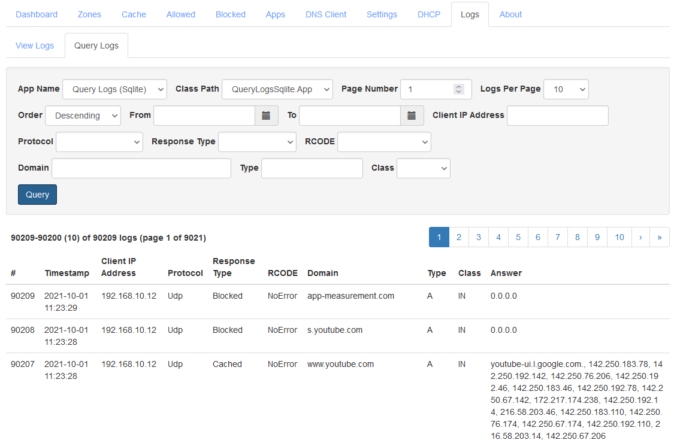Expand the RCODE dropdown
Screen dimensions: 674x443
coord(384,141)
